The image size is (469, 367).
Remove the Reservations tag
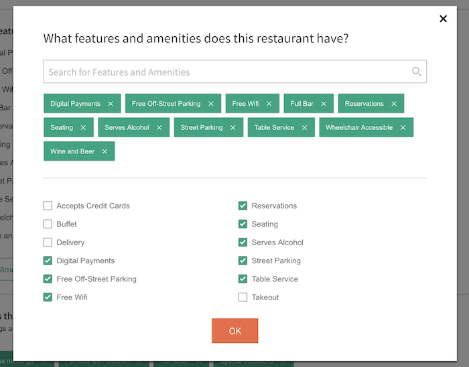point(394,104)
